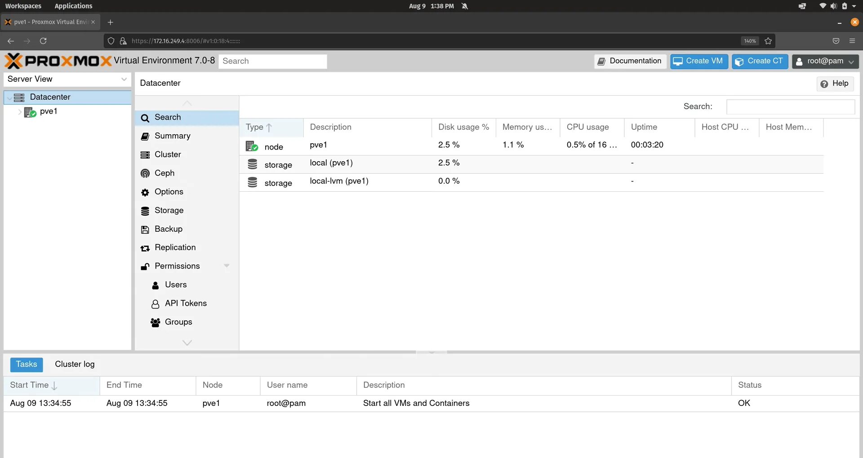Close the pve1 Proxmox browser tab
The image size is (863, 458).
pyautogui.click(x=93, y=22)
